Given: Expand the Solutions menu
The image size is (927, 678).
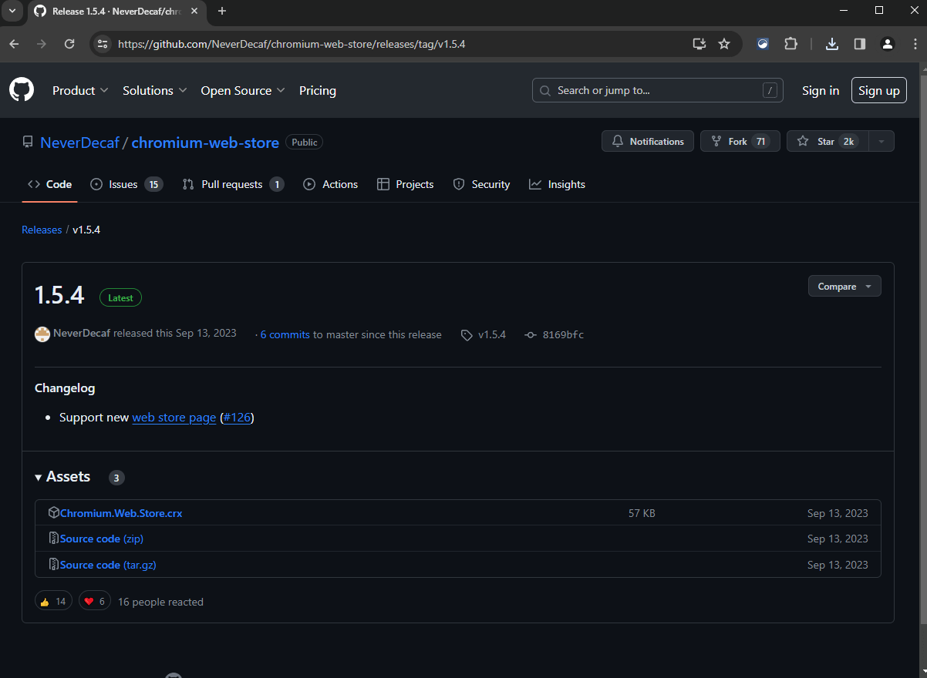Looking at the screenshot, I should coord(155,91).
